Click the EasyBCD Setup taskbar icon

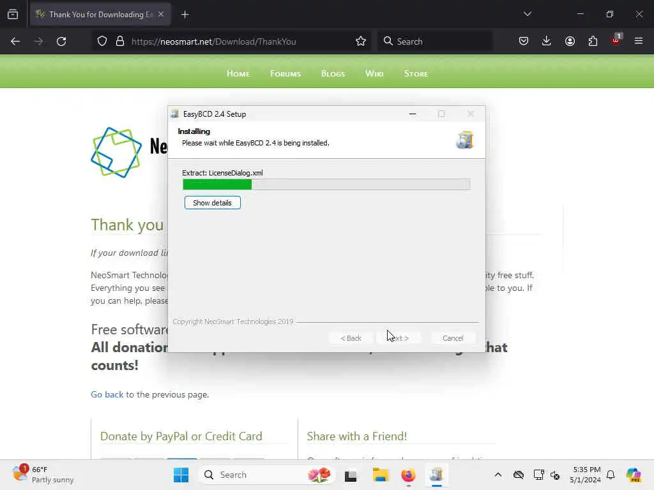pos(436,475)
